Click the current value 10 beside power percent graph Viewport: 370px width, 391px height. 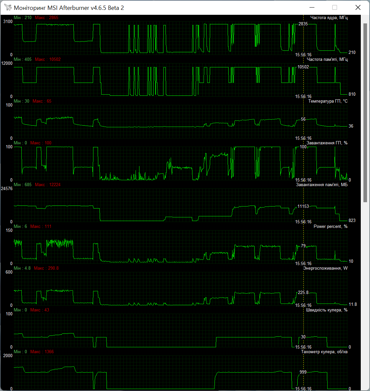click(x=351, y=261)
